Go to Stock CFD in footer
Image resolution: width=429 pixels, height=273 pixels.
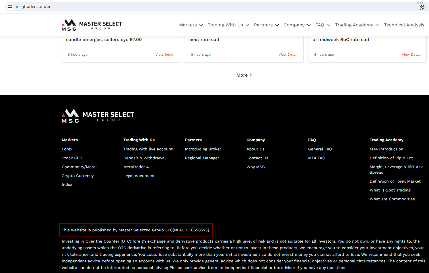click(72, 158)
